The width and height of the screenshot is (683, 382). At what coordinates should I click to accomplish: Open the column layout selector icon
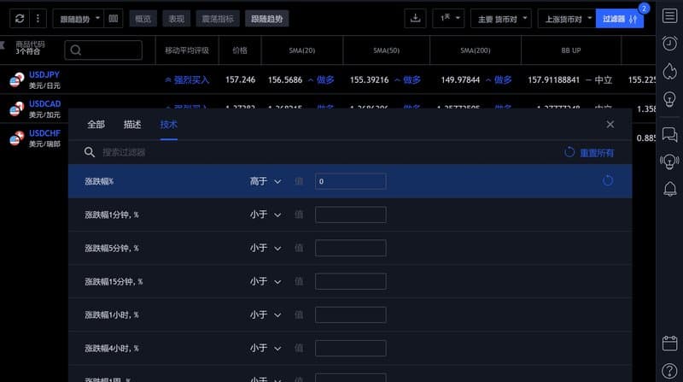114,19
